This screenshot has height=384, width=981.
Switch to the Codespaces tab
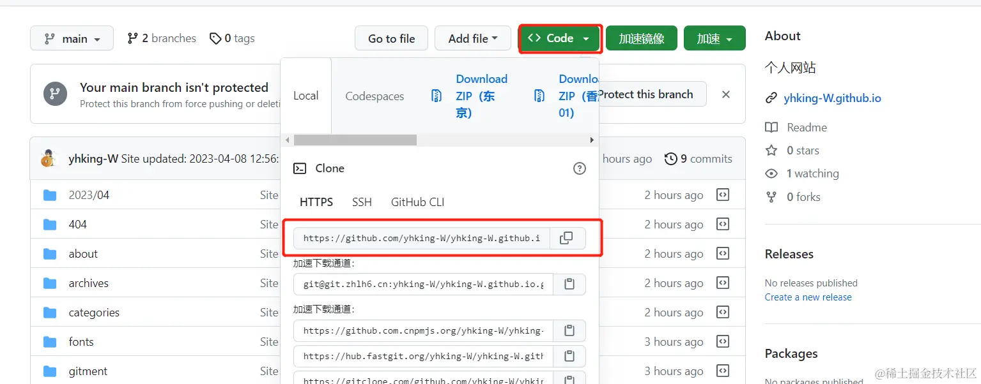(375, 96)
